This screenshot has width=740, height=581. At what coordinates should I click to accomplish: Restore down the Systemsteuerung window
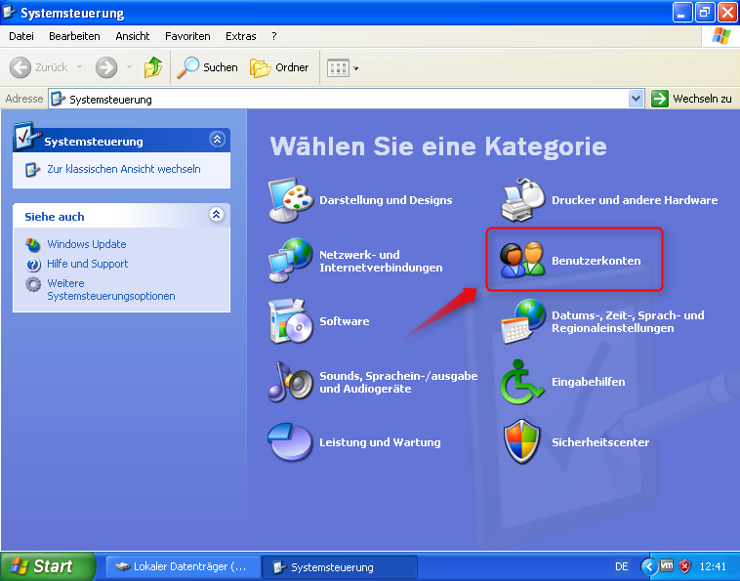click(705, 13)
